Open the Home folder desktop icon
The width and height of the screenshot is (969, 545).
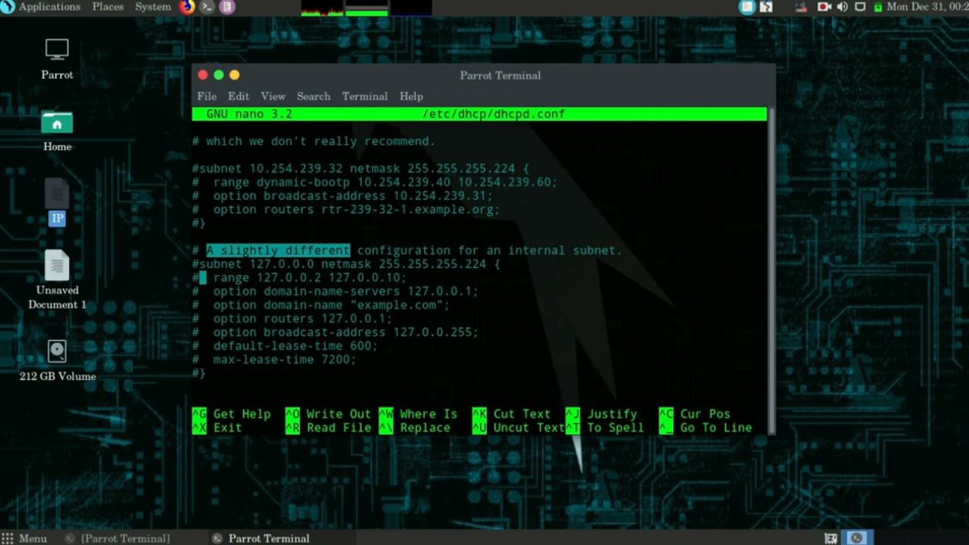click(x=57, y=130)
